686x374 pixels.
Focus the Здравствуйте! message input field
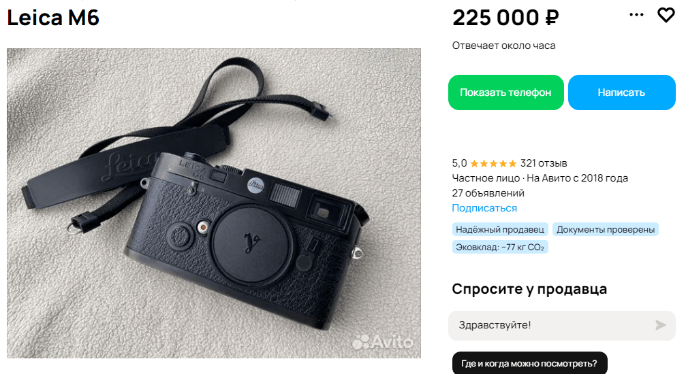tap(551, 326)
